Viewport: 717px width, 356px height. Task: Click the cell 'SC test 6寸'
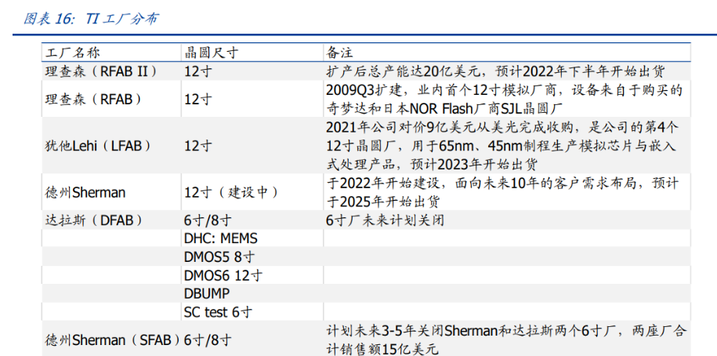pos(218,313)
